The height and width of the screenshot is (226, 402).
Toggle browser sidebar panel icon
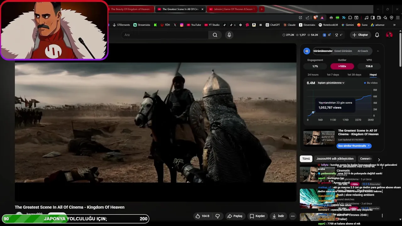(x=372, y=18)
